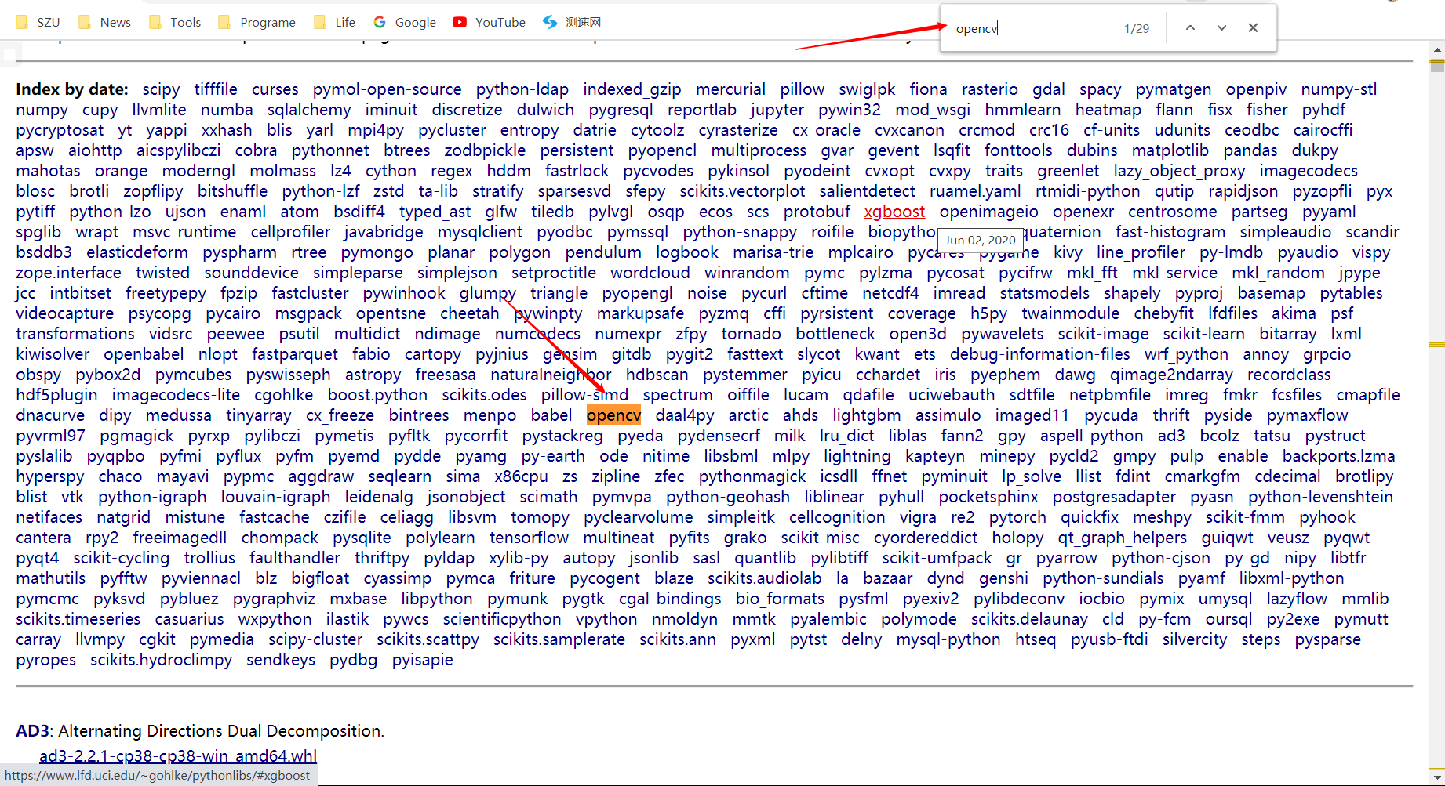Viewport: 1445px width, 786px height.
Task: Open the mysql-python index link
Action: coord(948,639)
